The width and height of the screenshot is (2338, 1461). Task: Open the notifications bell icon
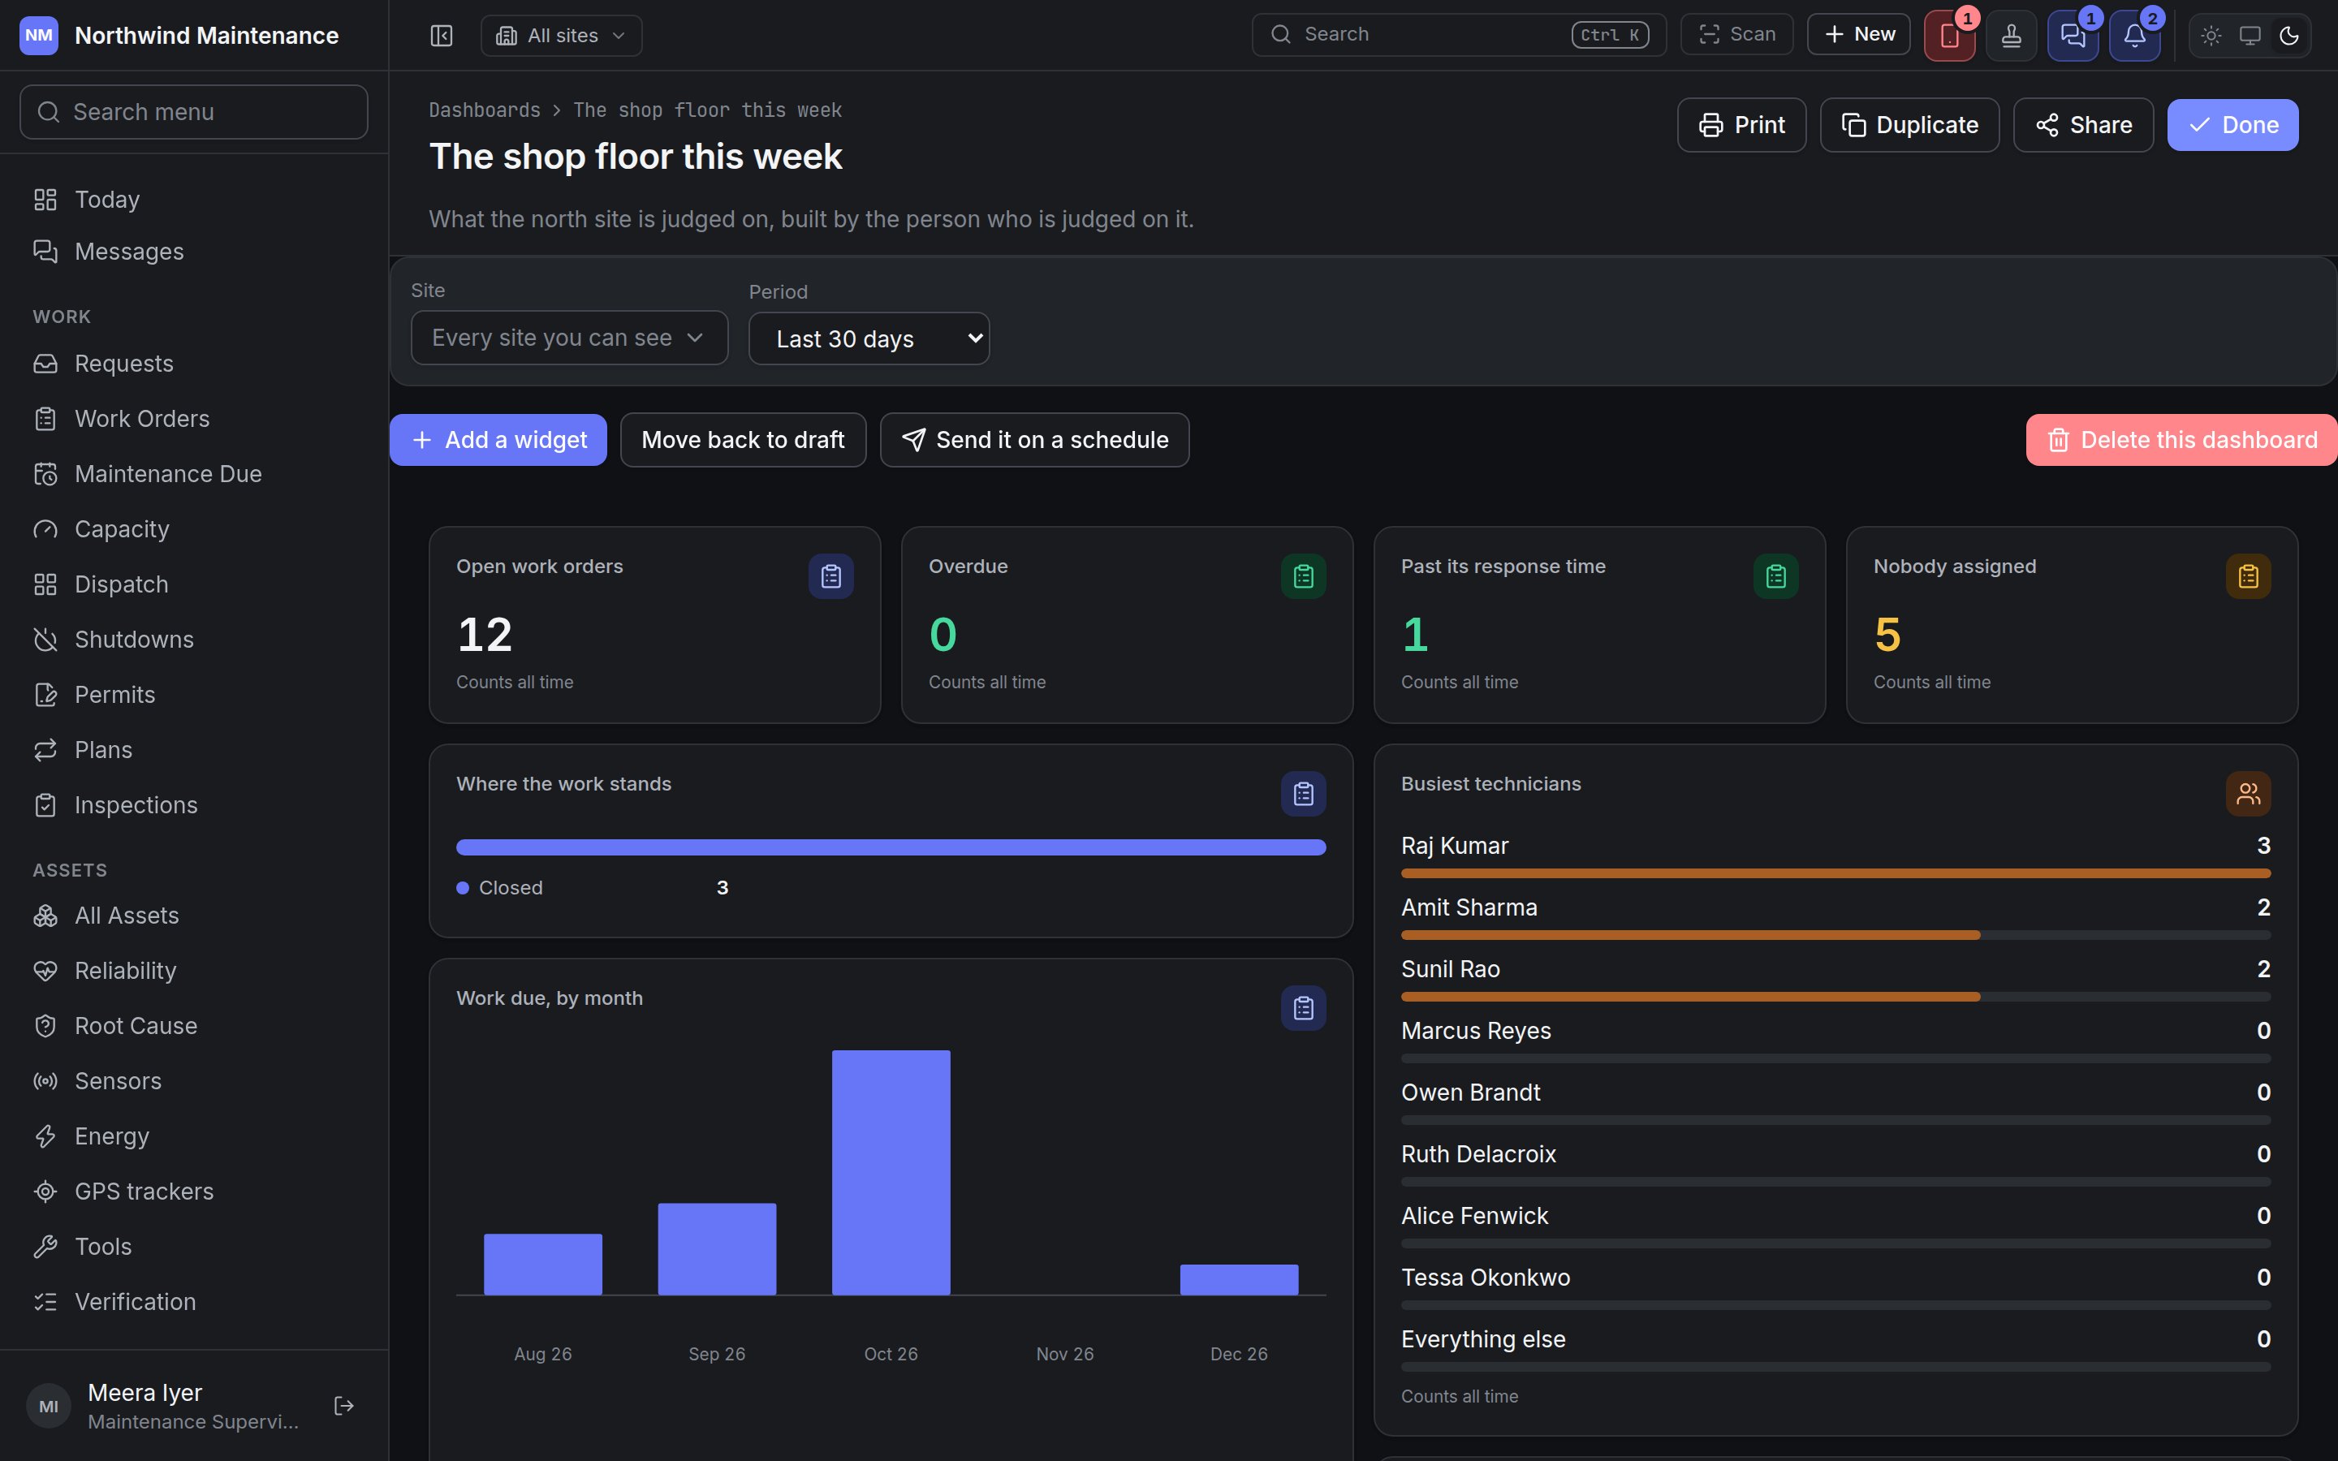tap(2134, 36)
